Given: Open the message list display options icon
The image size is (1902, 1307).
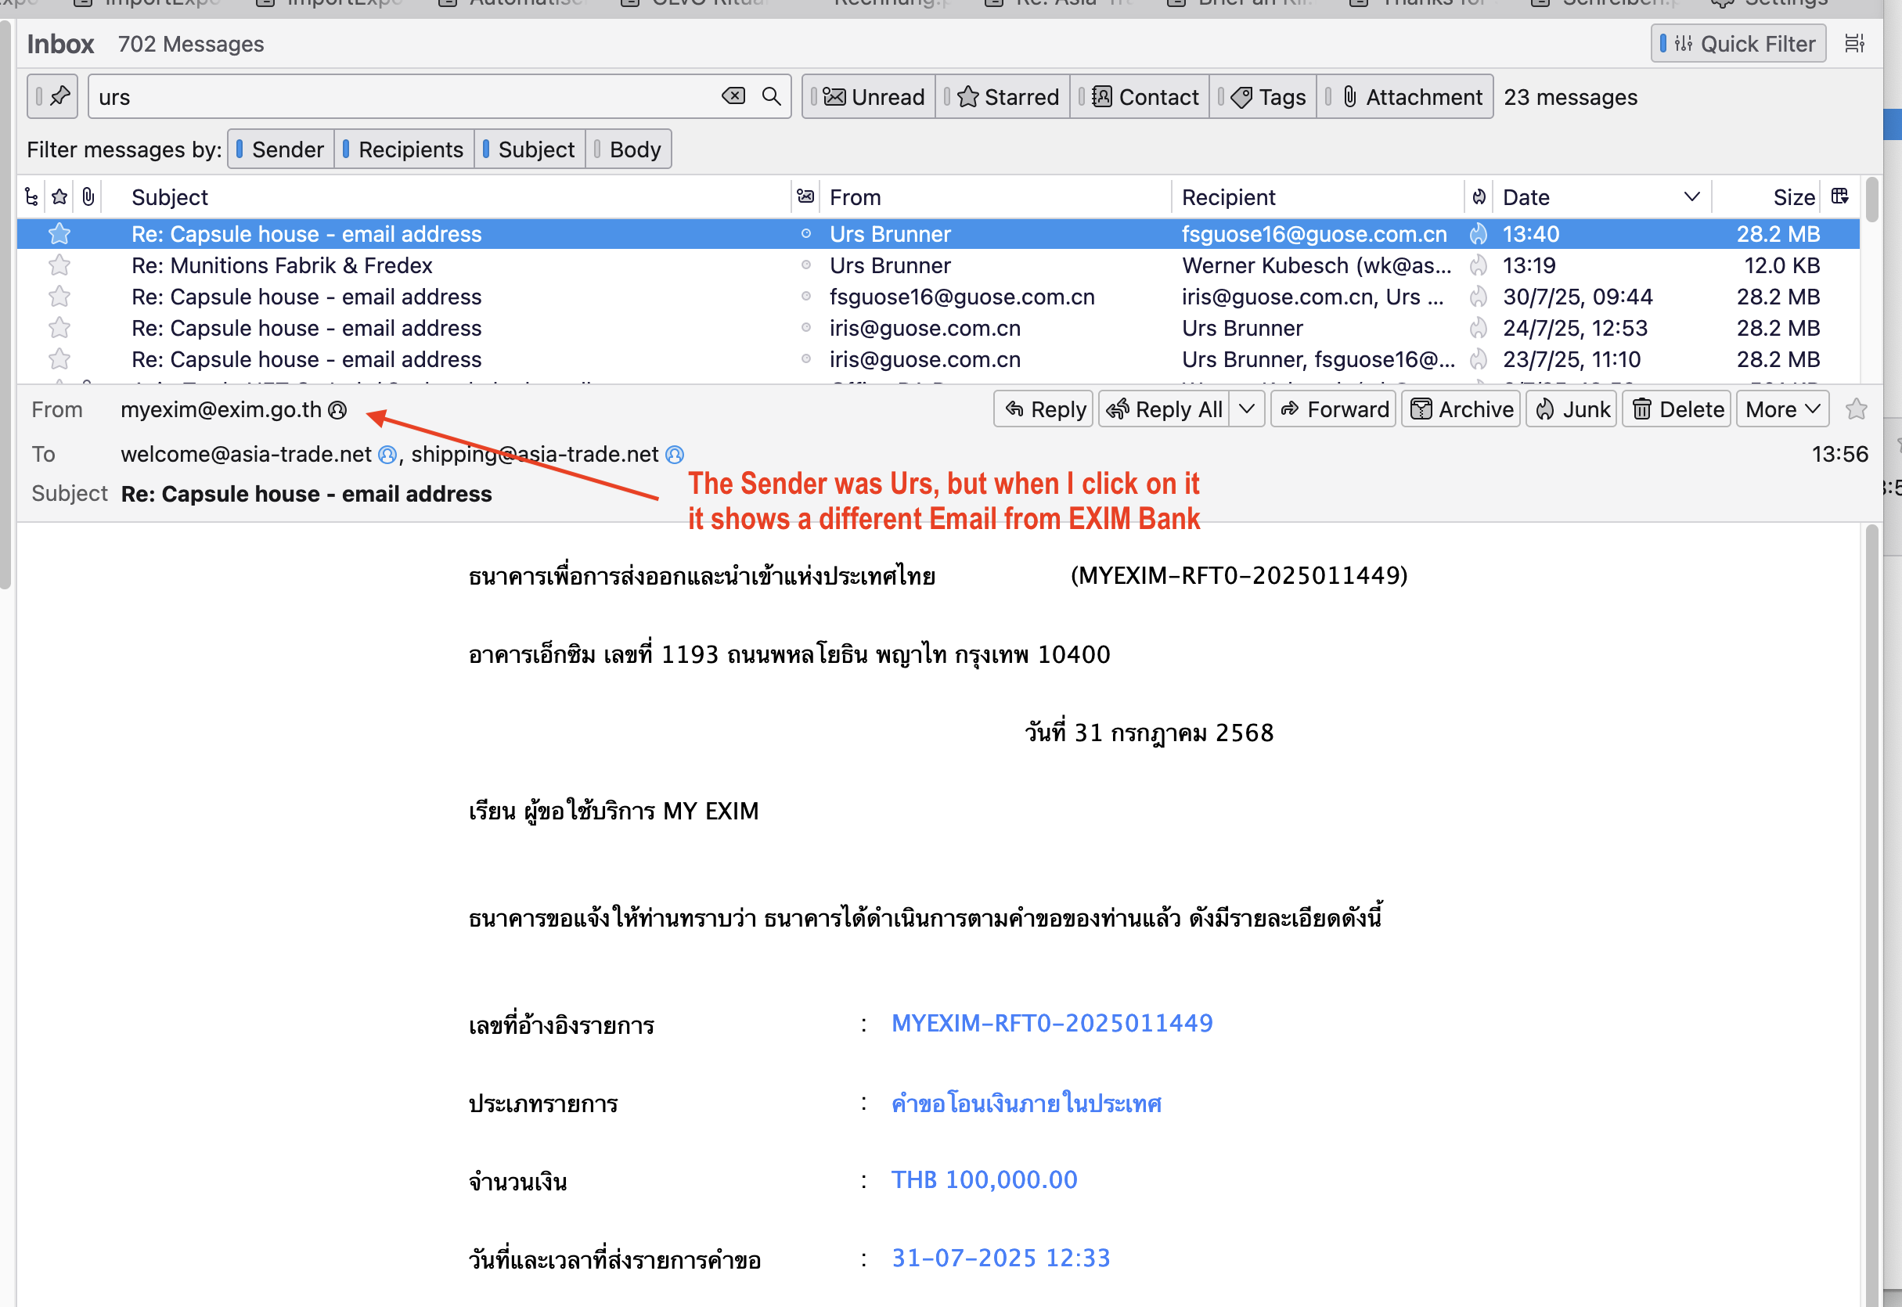Looking at the screenshot, I should pyautogui.click(x=1854, y=43).
